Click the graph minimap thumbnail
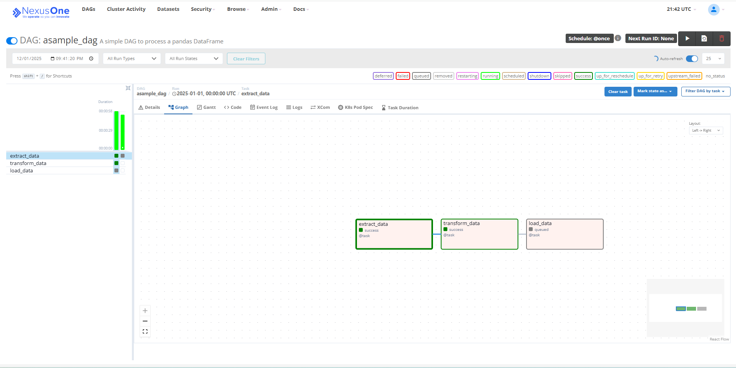This screenshot has height=368, width=736. [686, 308]
